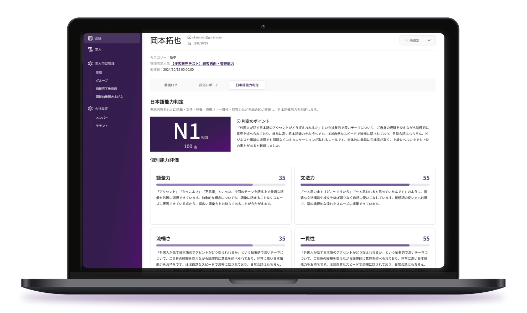The width and height of the screenshot is (527, 313).
Task: Click the 判定のポイント check circle icon
Action: pos(239,121)
